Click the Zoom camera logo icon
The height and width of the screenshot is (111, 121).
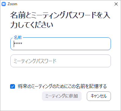point(4,4)
